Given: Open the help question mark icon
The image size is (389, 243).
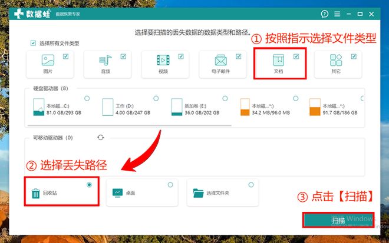Looking at the screenshot, I should [x=341, y=14].
